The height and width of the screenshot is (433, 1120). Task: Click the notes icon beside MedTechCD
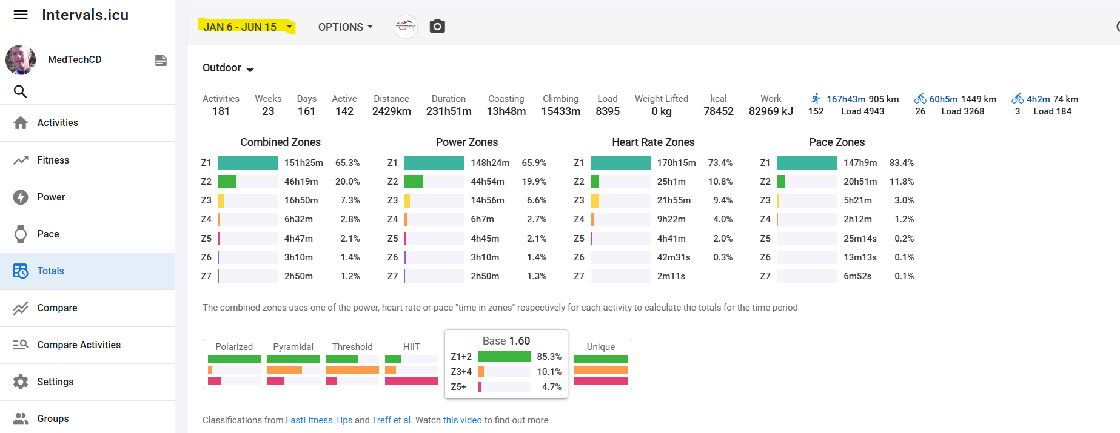pyautogui.click(x=161, y=60)
